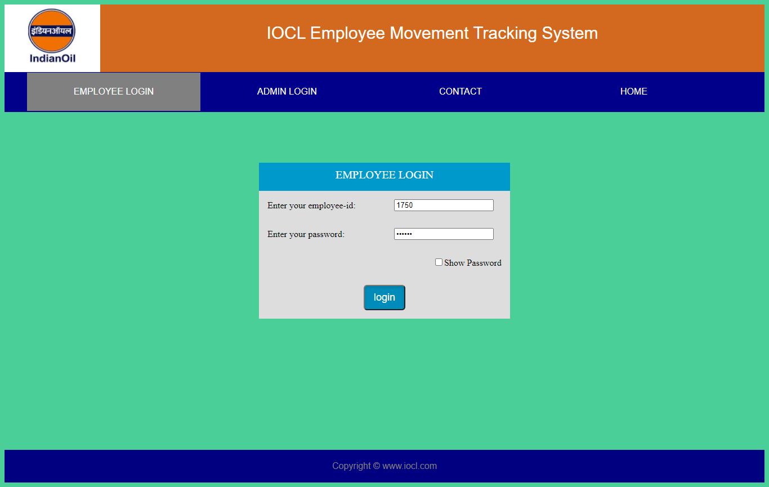Select the employee-id input showing 1750

click(x=444, y=205)
